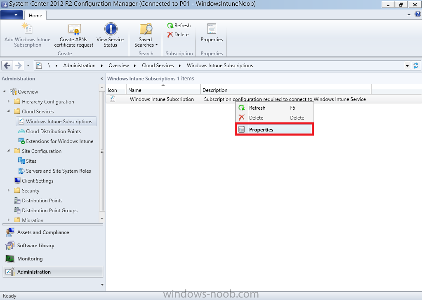Click Windows Intune Subscriptions breadcrumb
Image resolution: width=422 pixels, height=300 pixels.
coord(220,66)
